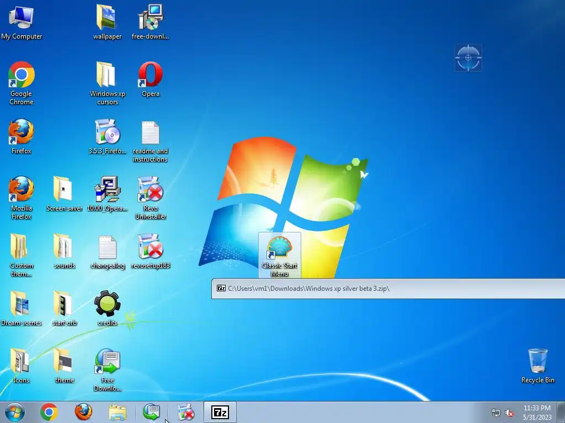
Task: Open the muted volume tray icon
Action: click(x=509, y=413)
